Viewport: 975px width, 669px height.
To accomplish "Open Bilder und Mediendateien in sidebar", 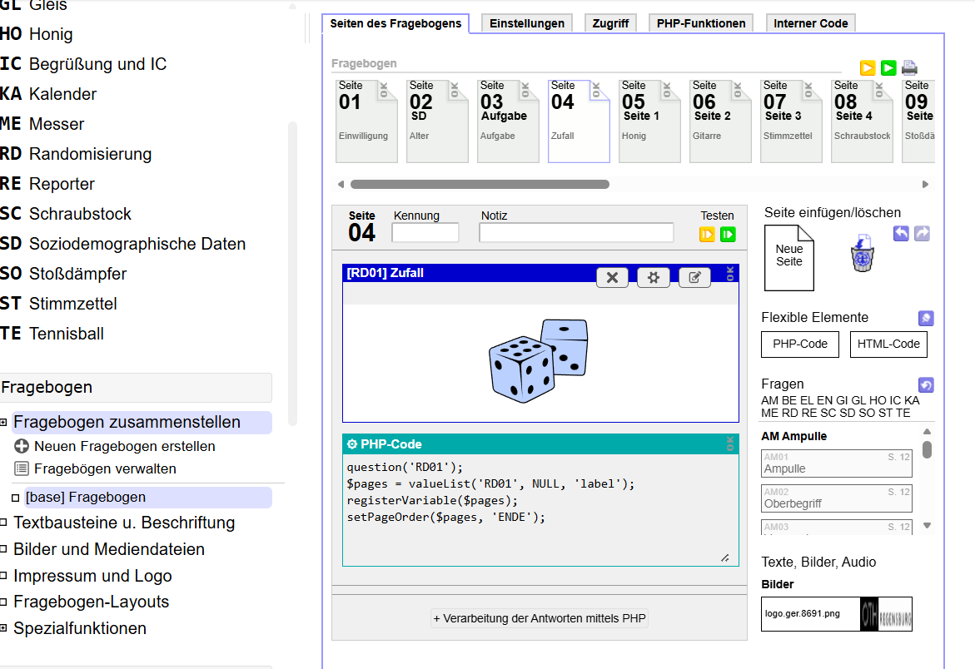I will [108, 549].
